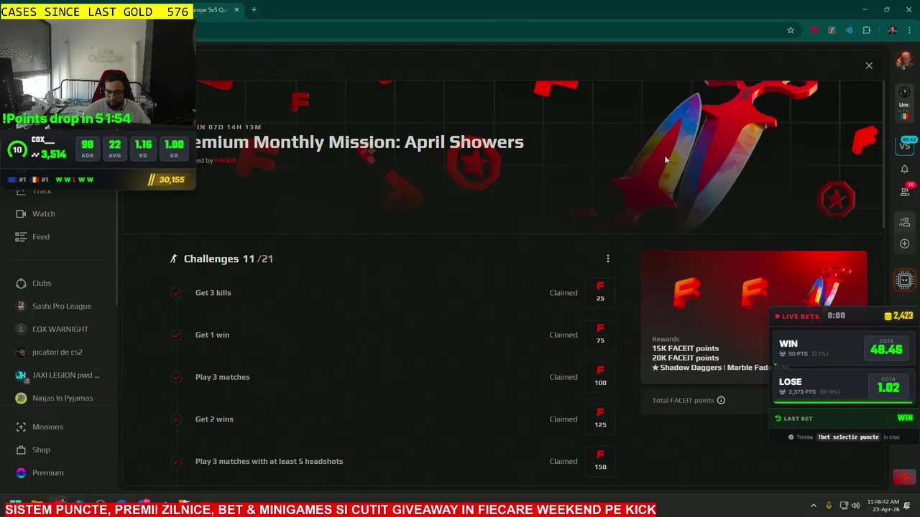920x517 pixels.
Task: Select the jucatori de cs2 club
Action: (x=57, y=352)
